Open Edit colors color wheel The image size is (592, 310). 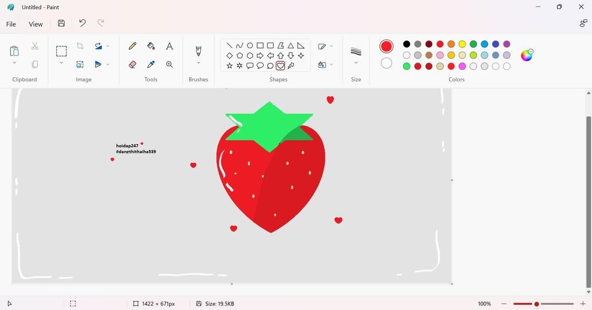pos(527,55)
